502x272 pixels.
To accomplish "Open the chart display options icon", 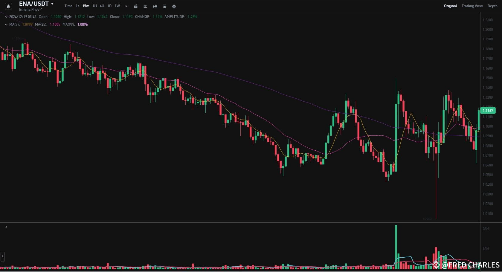I will click(164, 6).
